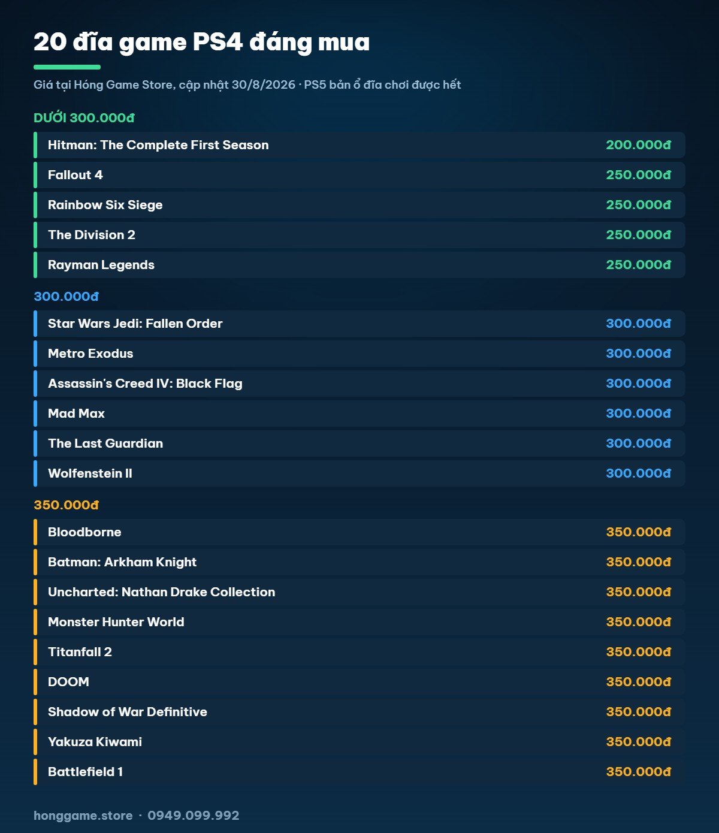Click the price of The Last Guardian
The height and width of the screenshot is (833, 719).
click(x=638, y=443)
